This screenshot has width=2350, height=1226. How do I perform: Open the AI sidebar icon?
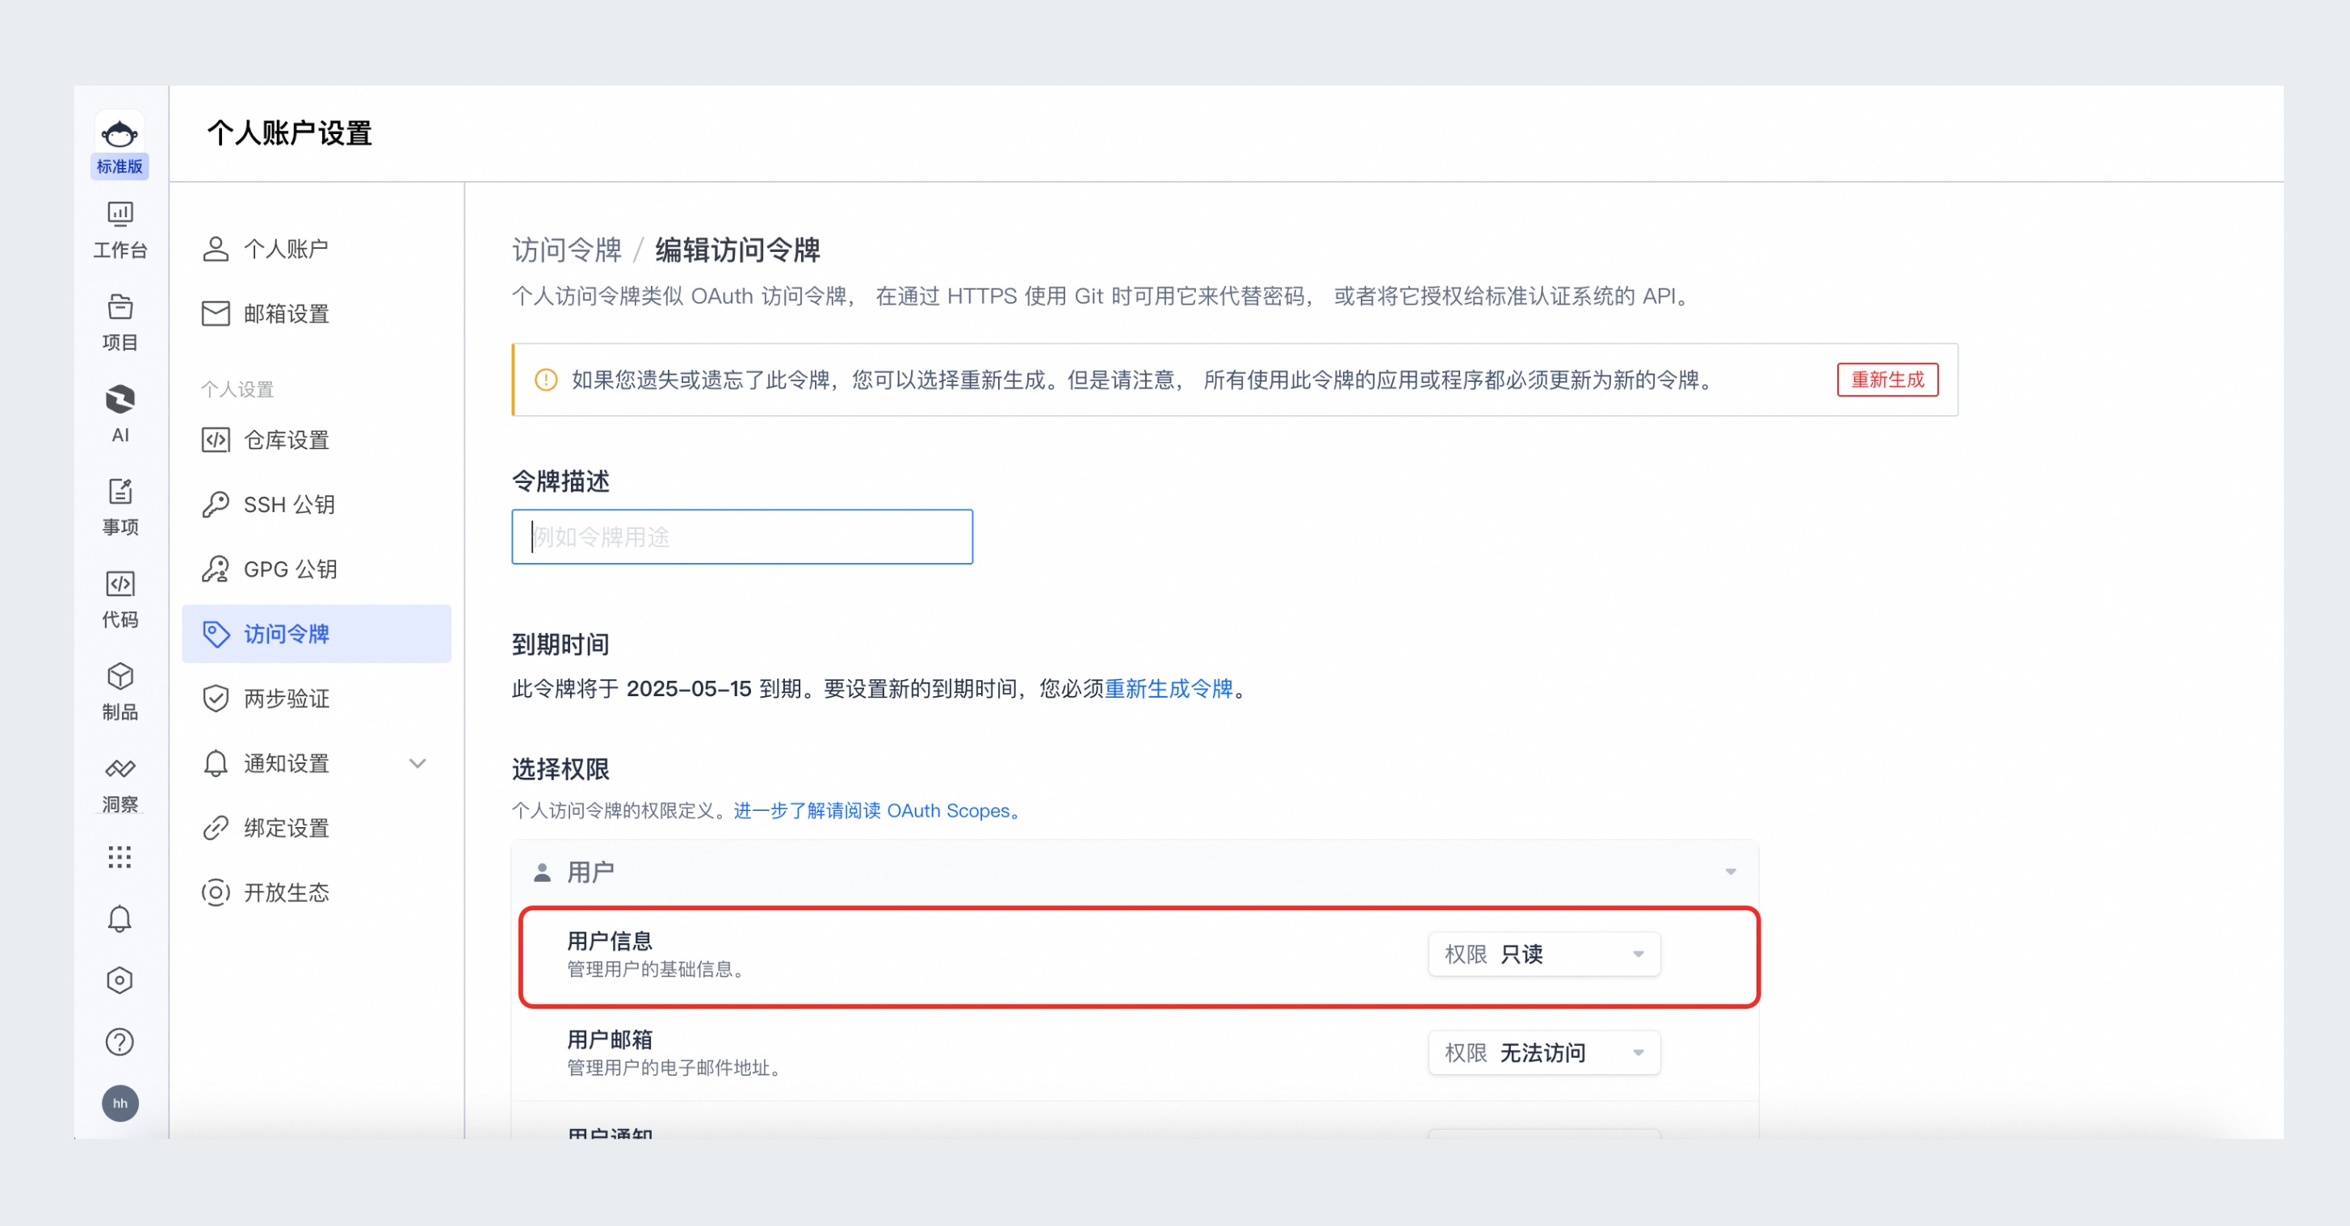(120, 414)
